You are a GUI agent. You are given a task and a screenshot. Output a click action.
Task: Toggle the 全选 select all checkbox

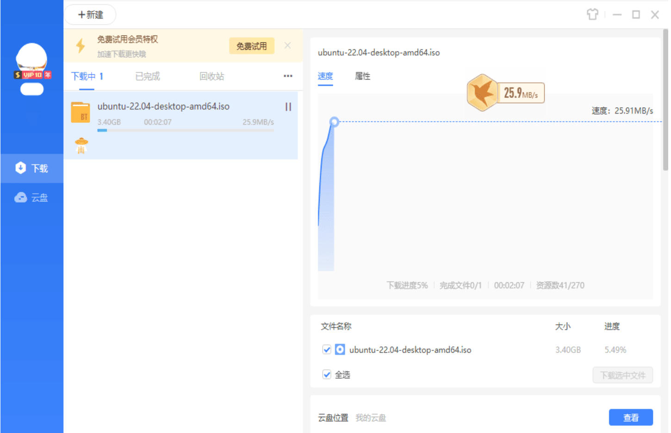(327, 374)
